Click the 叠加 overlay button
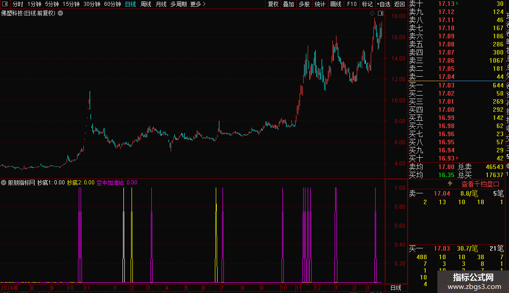Viewport: 509px width, 293px height. (288, 4)
